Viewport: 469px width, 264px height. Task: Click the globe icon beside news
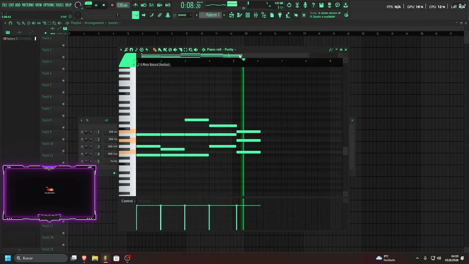[346, 15]
